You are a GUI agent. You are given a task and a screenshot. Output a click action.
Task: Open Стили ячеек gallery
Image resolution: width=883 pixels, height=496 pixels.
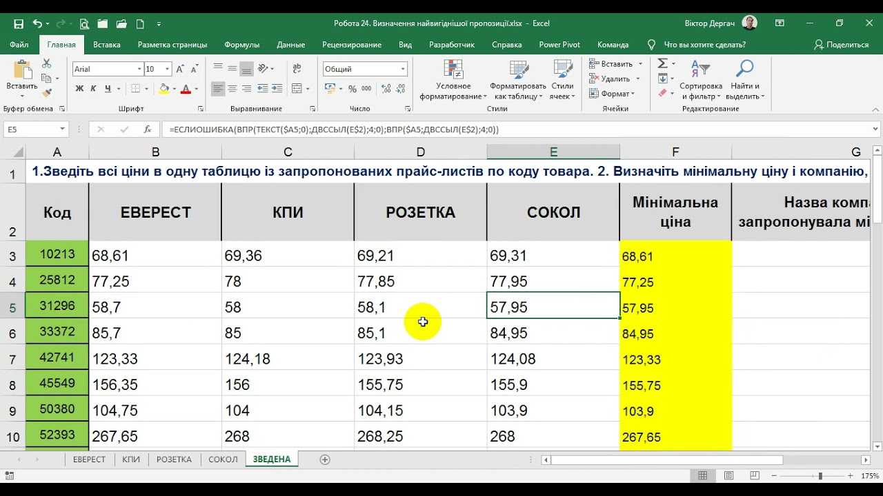(x=562, y=81)
